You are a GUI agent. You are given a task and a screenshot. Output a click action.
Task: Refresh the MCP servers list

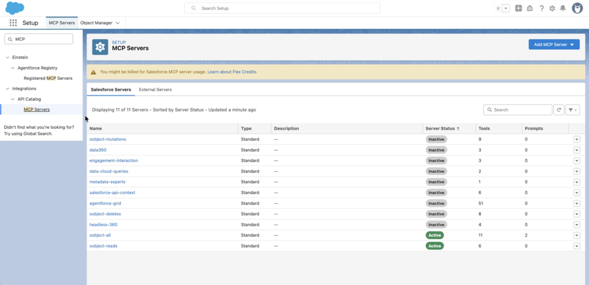click(559, 110)
